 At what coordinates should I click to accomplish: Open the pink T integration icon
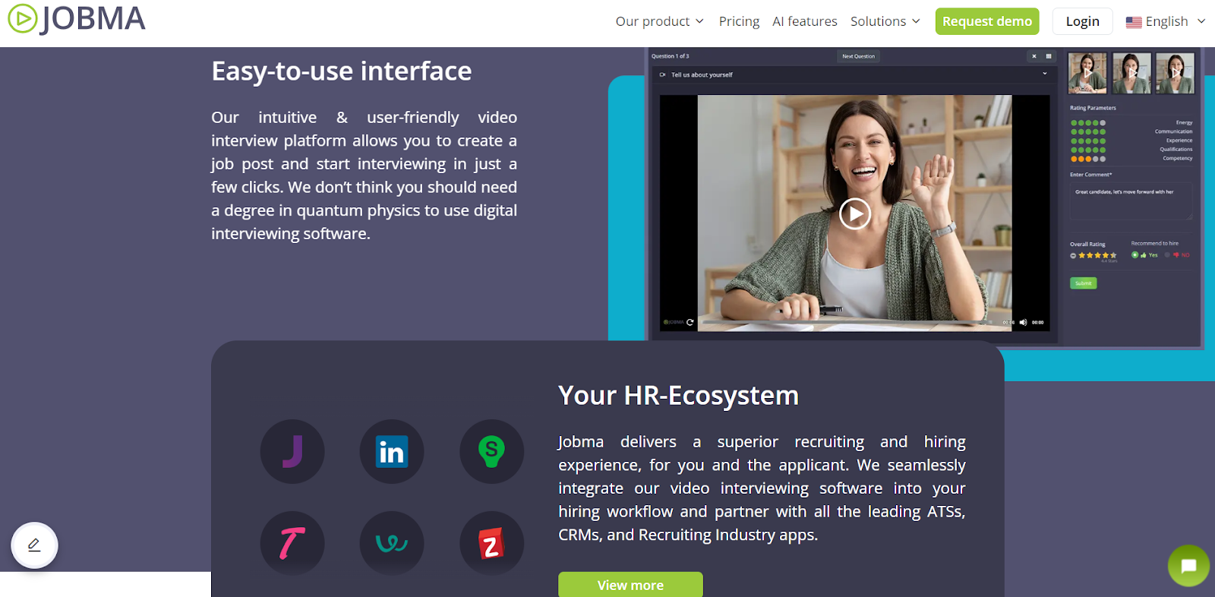click(x=292, y=543)
